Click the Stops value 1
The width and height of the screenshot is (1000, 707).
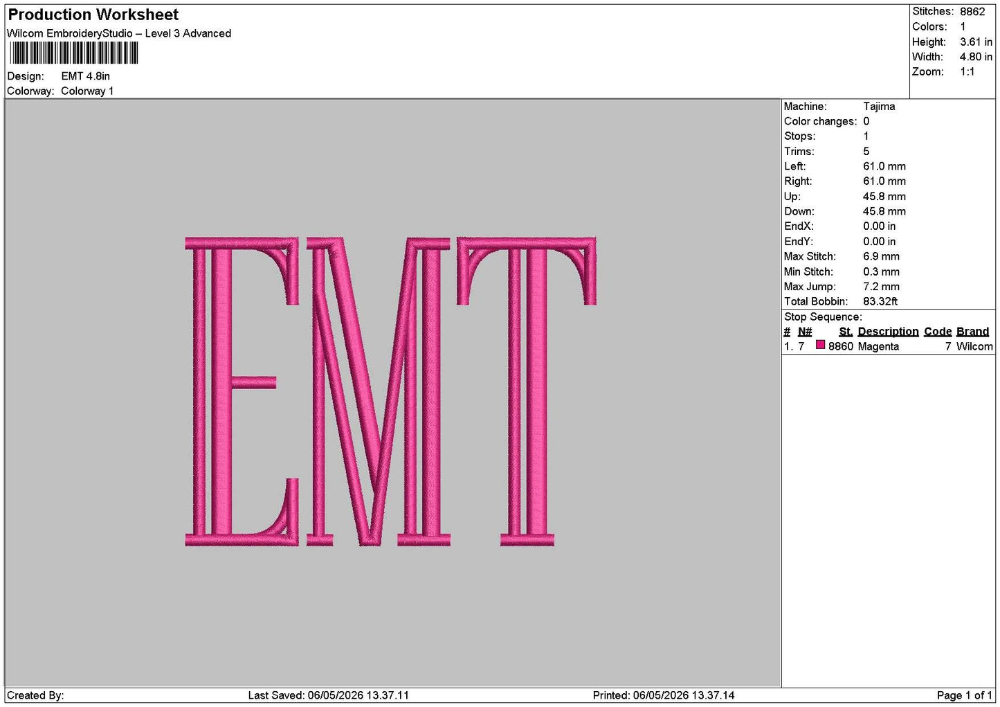point(866,136)
